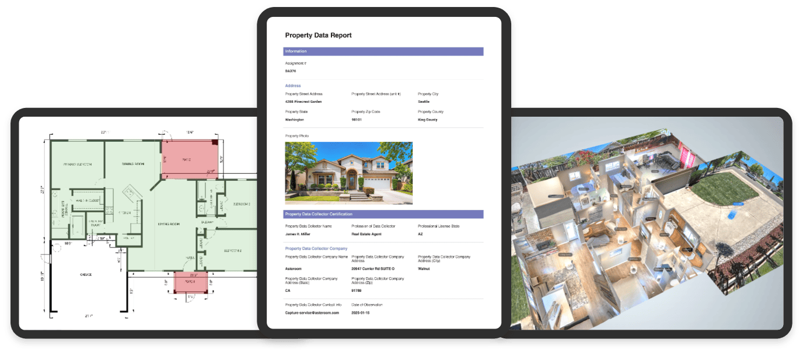
Task: Click the Address section heading
Action: click(293, 86)
